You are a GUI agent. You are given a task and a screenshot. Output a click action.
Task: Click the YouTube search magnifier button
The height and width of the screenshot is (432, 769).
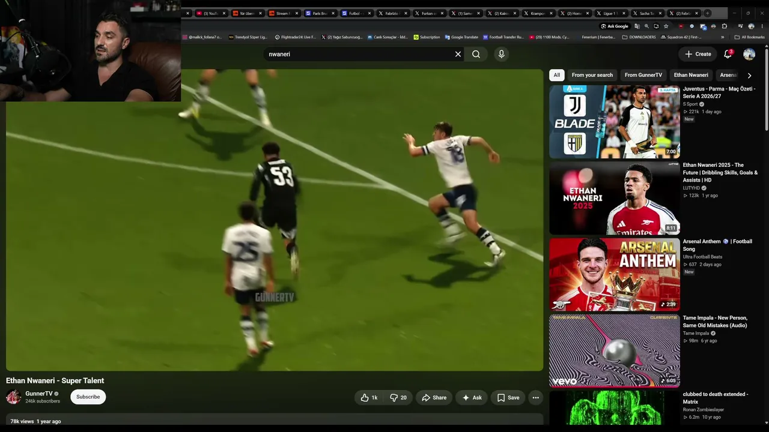[x=476, y=54]
